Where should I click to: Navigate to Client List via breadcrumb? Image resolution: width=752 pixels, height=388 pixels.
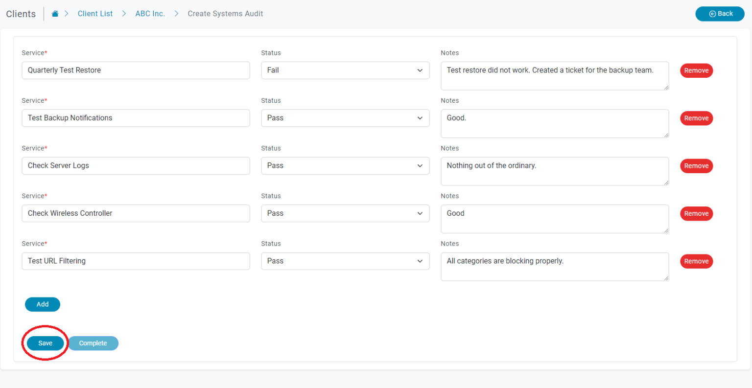point(95,13)
